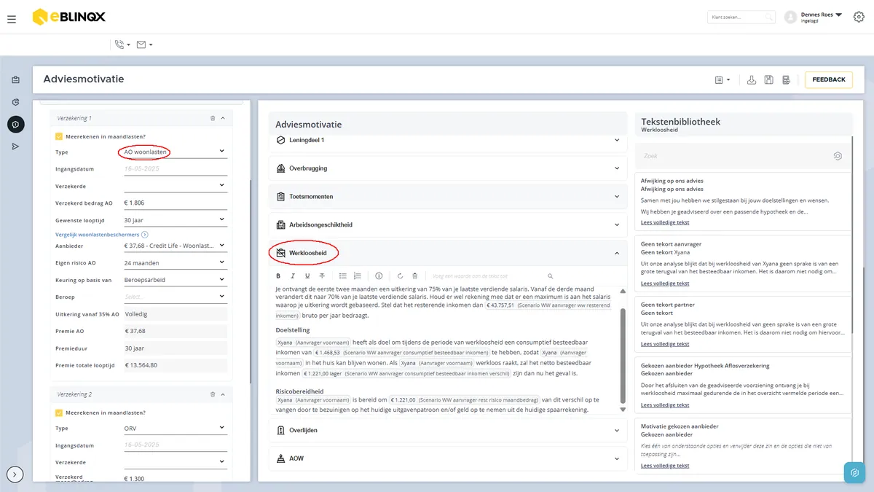Apply bold formatting in text editor

[x=278, y=276]
